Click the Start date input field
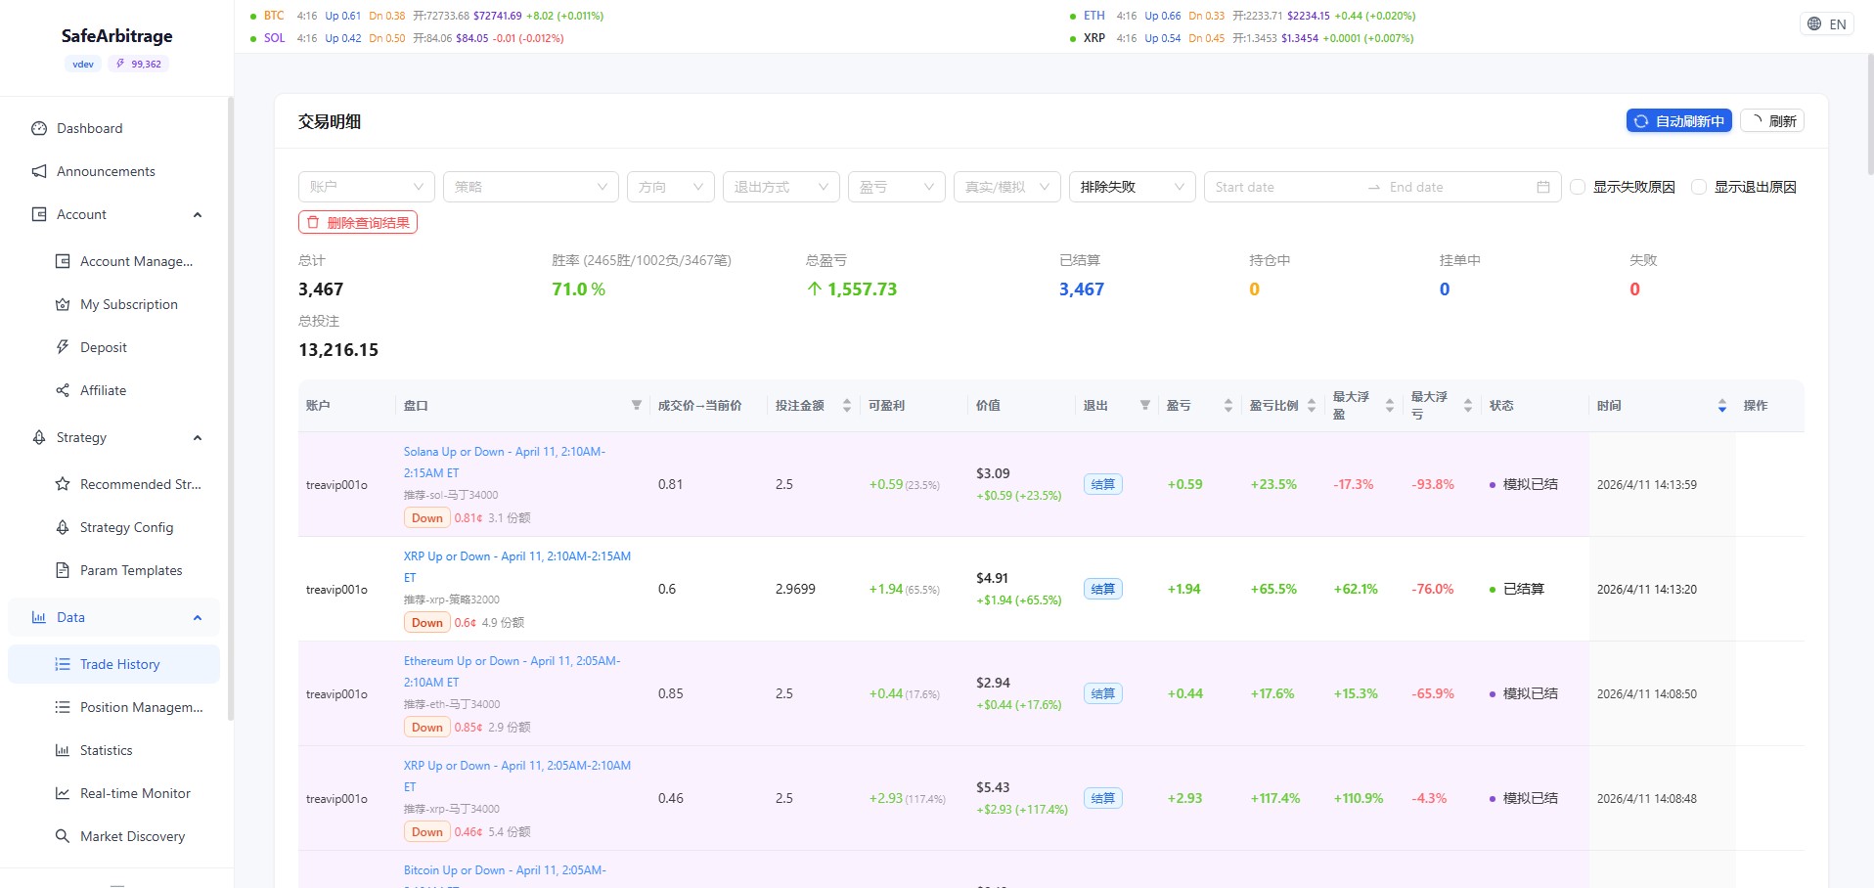 click(x=1281, y=187)
